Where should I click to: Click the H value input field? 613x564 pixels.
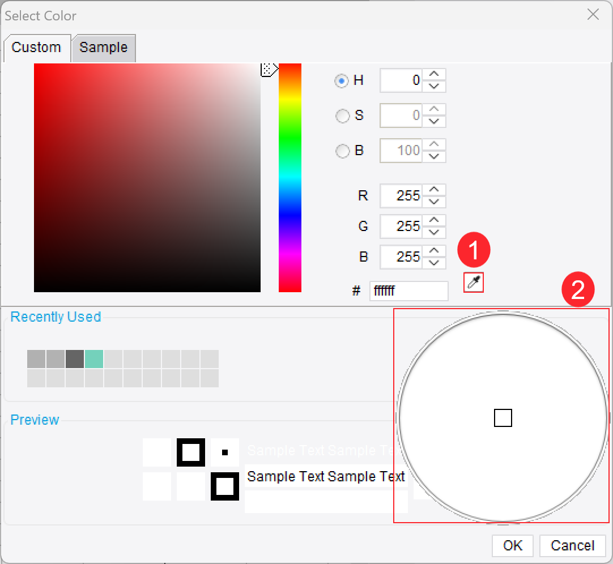click(x=401, y=80)
